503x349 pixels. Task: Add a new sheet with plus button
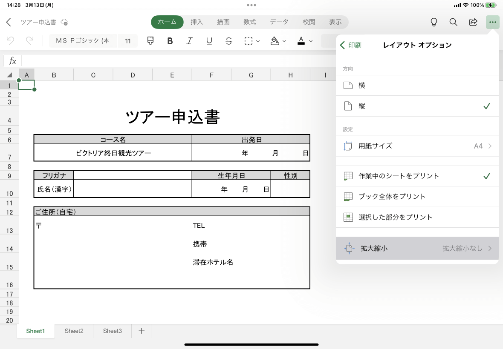[x=142, y=331]
